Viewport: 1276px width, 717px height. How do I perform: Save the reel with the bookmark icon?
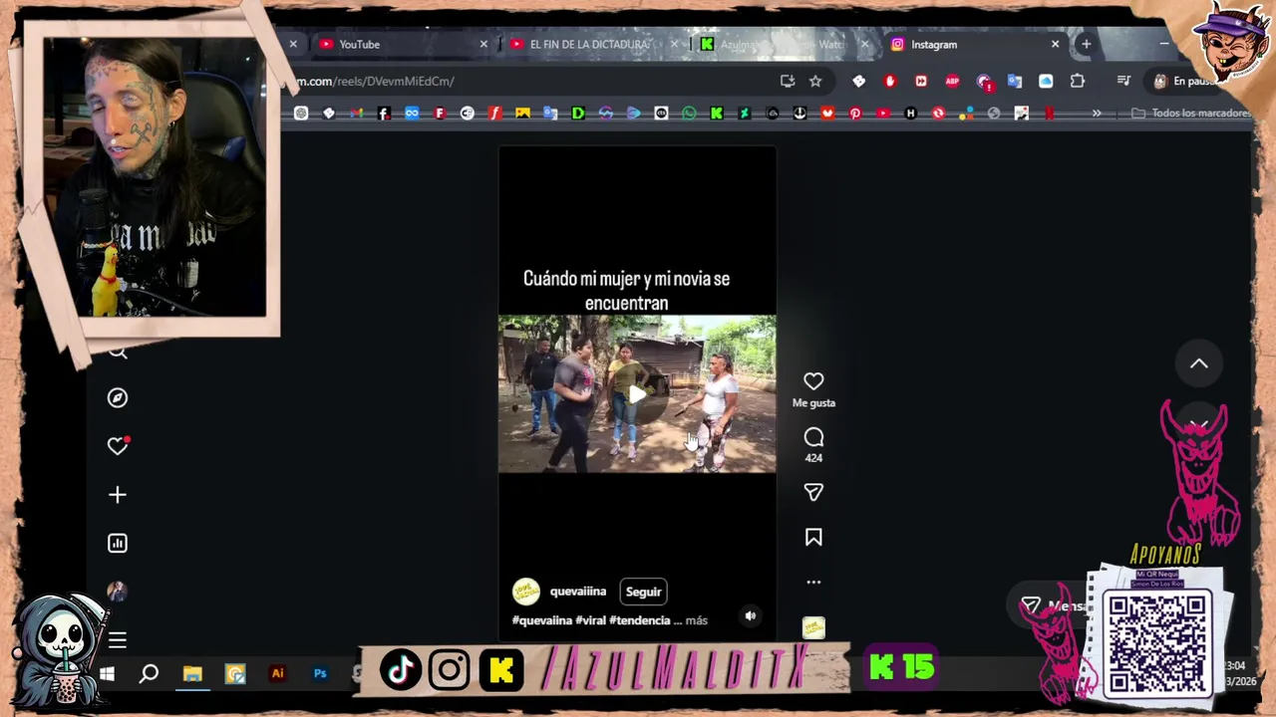[813, 537]
